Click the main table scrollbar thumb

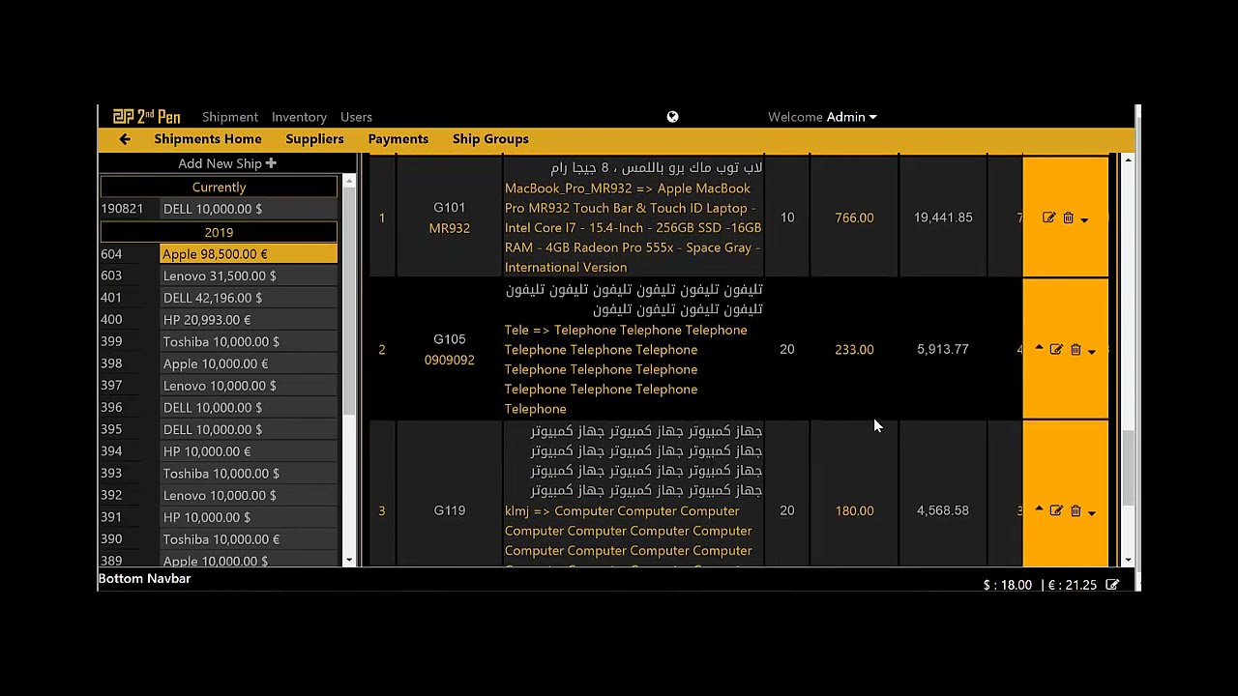pos(1128,469)
